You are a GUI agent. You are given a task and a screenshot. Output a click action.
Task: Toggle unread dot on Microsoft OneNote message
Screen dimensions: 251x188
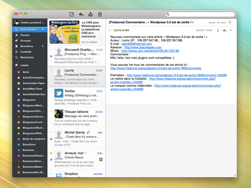click(51, 56)
